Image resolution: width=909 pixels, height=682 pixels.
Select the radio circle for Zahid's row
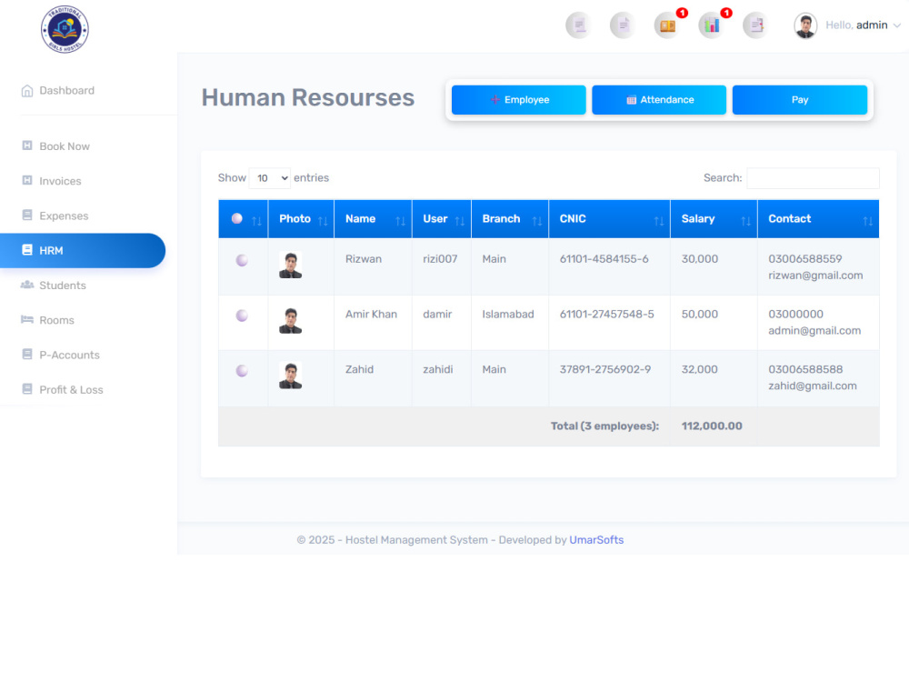point(242,371)
